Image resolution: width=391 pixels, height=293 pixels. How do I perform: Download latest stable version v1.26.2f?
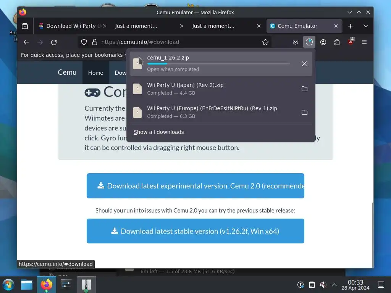point(195,231)
